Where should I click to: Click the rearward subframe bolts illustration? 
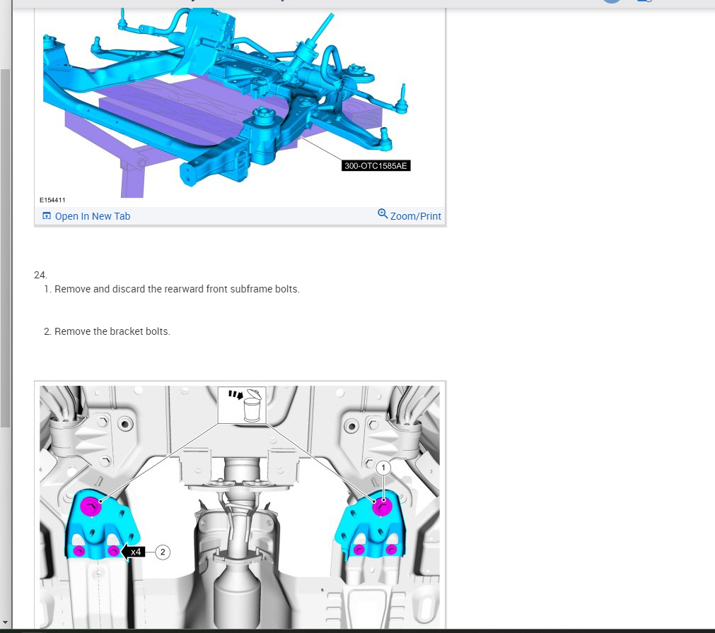click(x=240, y=507)
